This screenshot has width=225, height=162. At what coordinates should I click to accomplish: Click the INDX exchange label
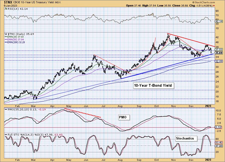tap(58, 2)
